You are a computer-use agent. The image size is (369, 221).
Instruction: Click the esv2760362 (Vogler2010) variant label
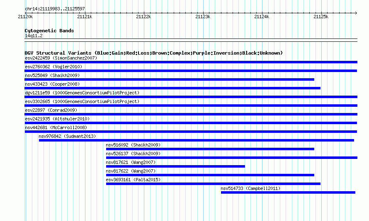coord(53,67)
